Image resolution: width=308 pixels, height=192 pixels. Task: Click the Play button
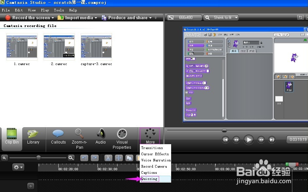tap(249, 140)
